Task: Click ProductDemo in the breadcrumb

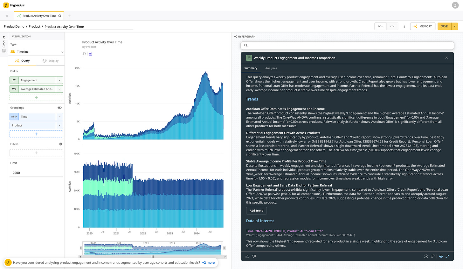Action: (x=14, y=27)
